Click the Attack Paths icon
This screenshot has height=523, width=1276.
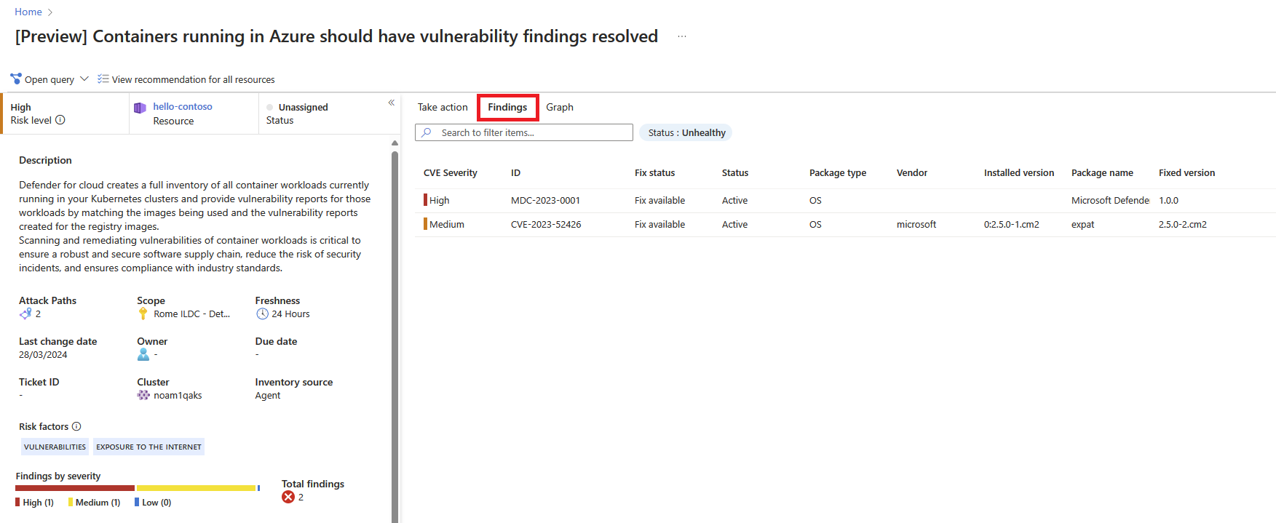[25, 314]
